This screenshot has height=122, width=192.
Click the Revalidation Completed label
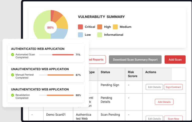[x=23, y=96]
